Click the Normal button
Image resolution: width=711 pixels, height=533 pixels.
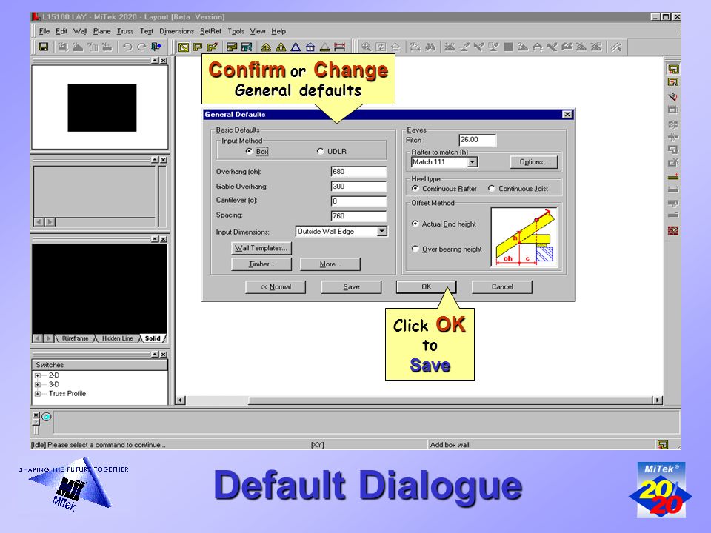pos(276,286)
